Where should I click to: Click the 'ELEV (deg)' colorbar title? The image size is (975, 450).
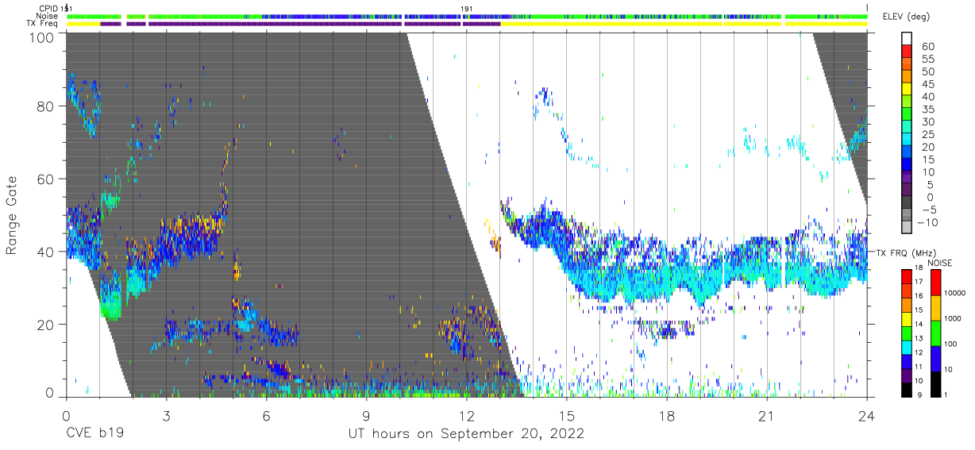click(907, 17)
